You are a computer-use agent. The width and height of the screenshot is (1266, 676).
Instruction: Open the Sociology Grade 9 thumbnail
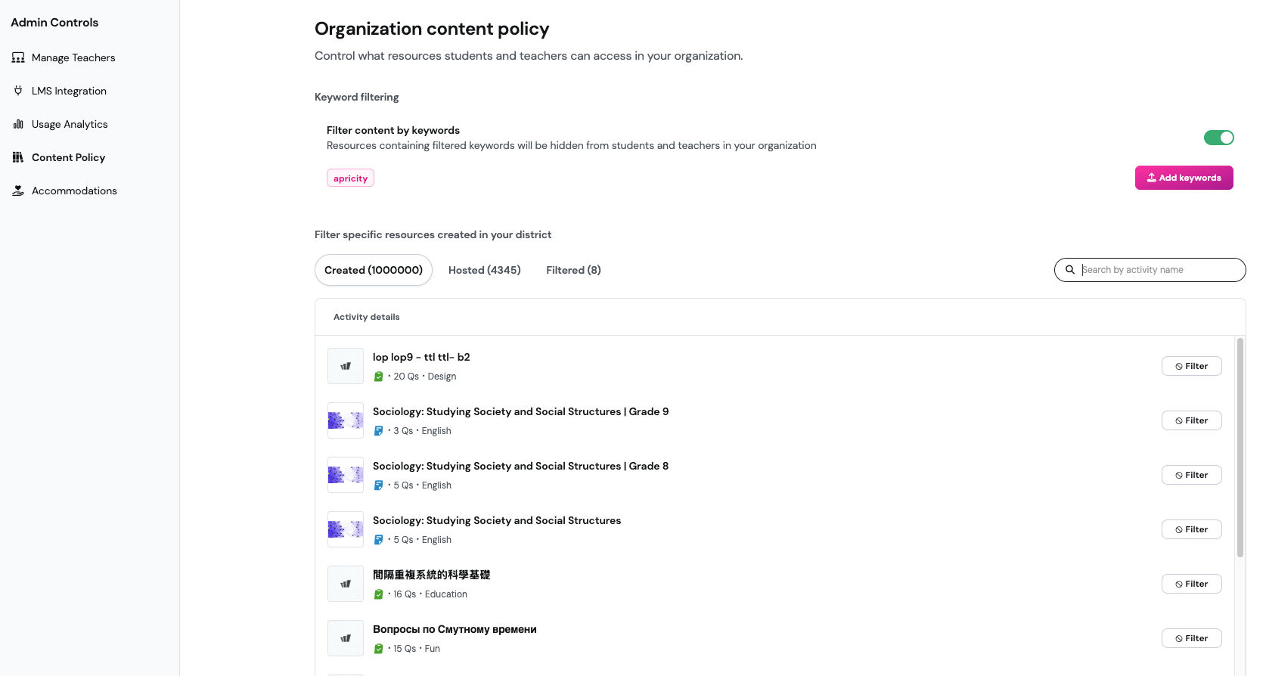[346, 420]
